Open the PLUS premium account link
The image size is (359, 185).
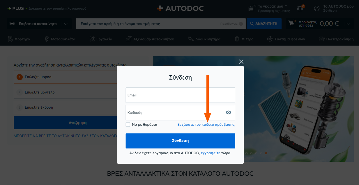pos(47,8)
